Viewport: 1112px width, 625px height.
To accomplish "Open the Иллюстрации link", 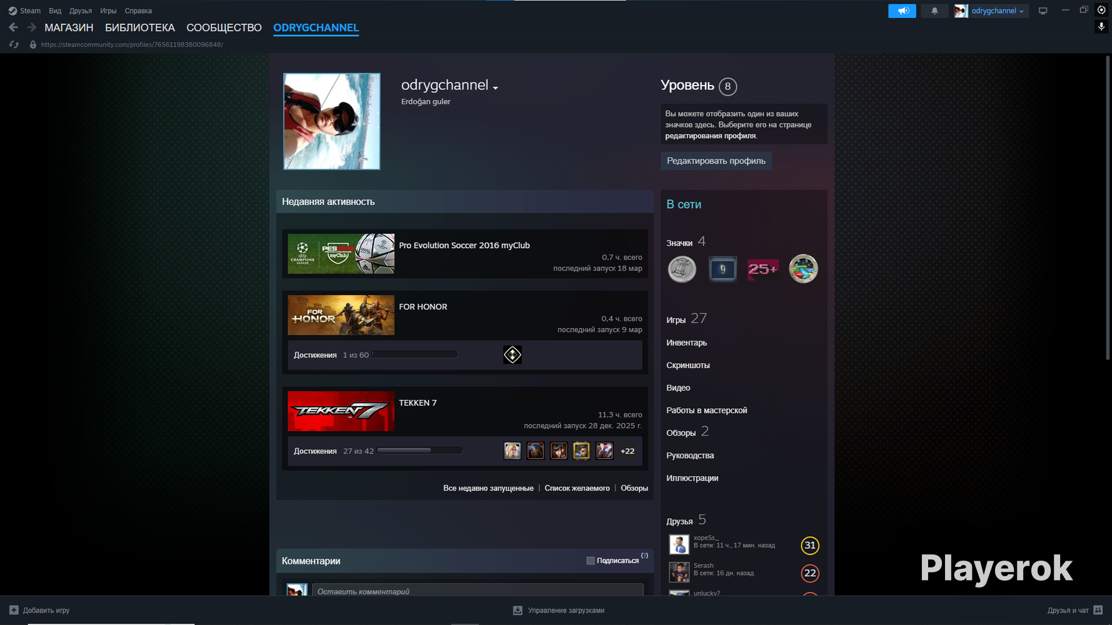I will point(692,478).
